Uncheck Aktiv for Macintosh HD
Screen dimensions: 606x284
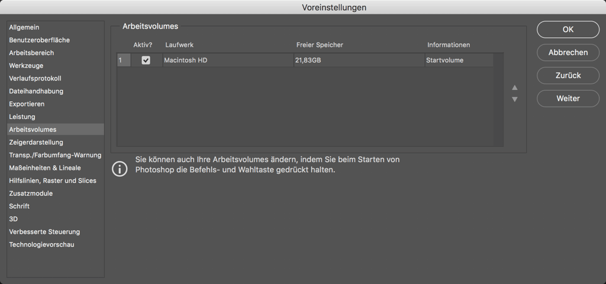(x=146, y=60)
